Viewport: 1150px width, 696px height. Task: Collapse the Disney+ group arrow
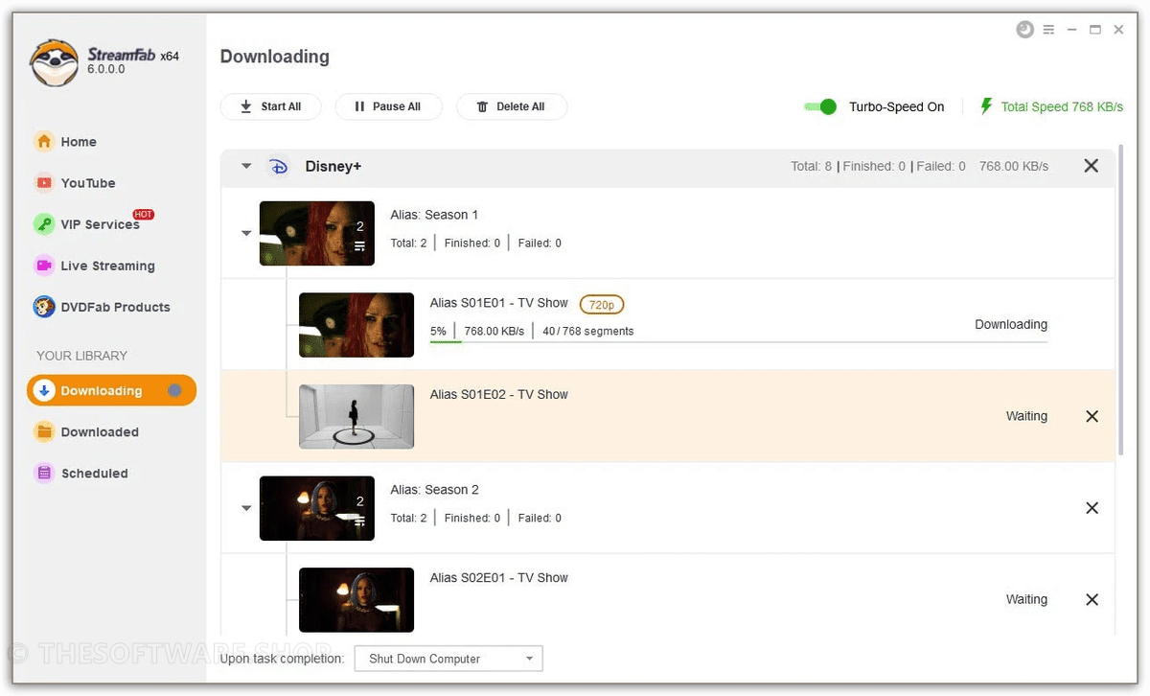pyautogui.click(x=246, y=166)
